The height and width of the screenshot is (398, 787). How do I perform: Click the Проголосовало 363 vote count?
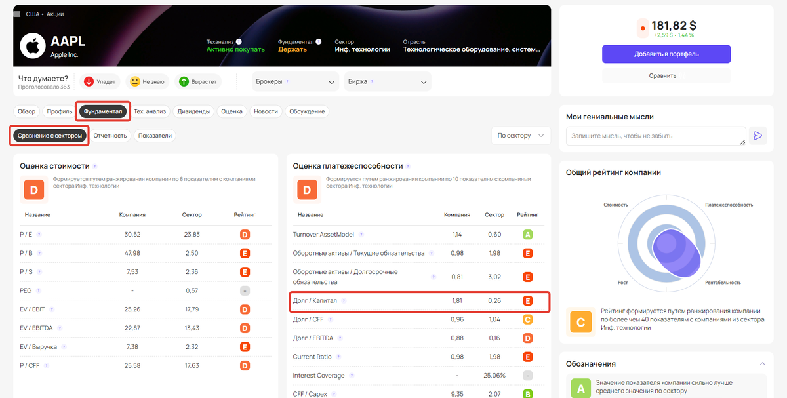(44, 87)
